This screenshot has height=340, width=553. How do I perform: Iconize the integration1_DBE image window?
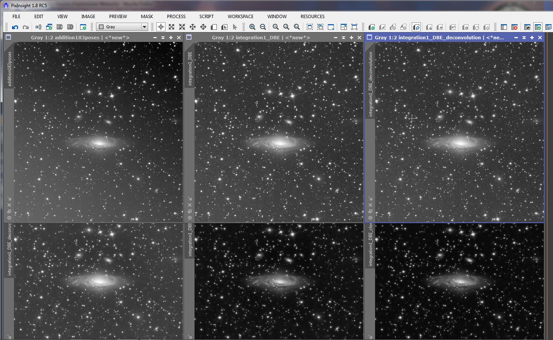click(335, 38)
